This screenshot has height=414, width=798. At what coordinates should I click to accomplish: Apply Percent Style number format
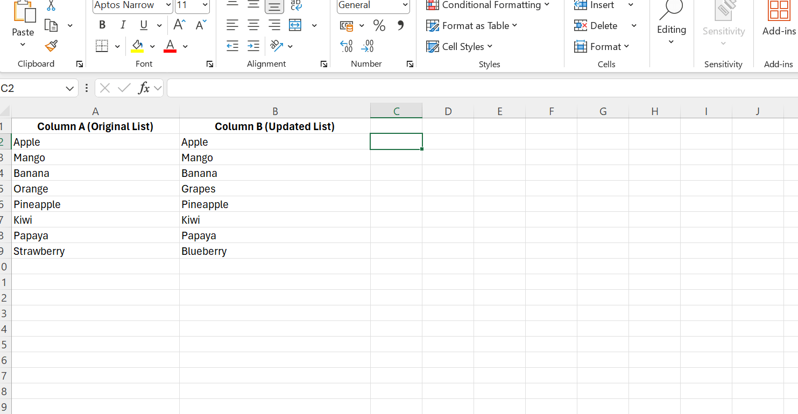379,25
